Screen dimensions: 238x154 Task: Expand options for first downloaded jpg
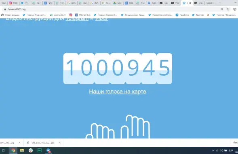point(19,143)
